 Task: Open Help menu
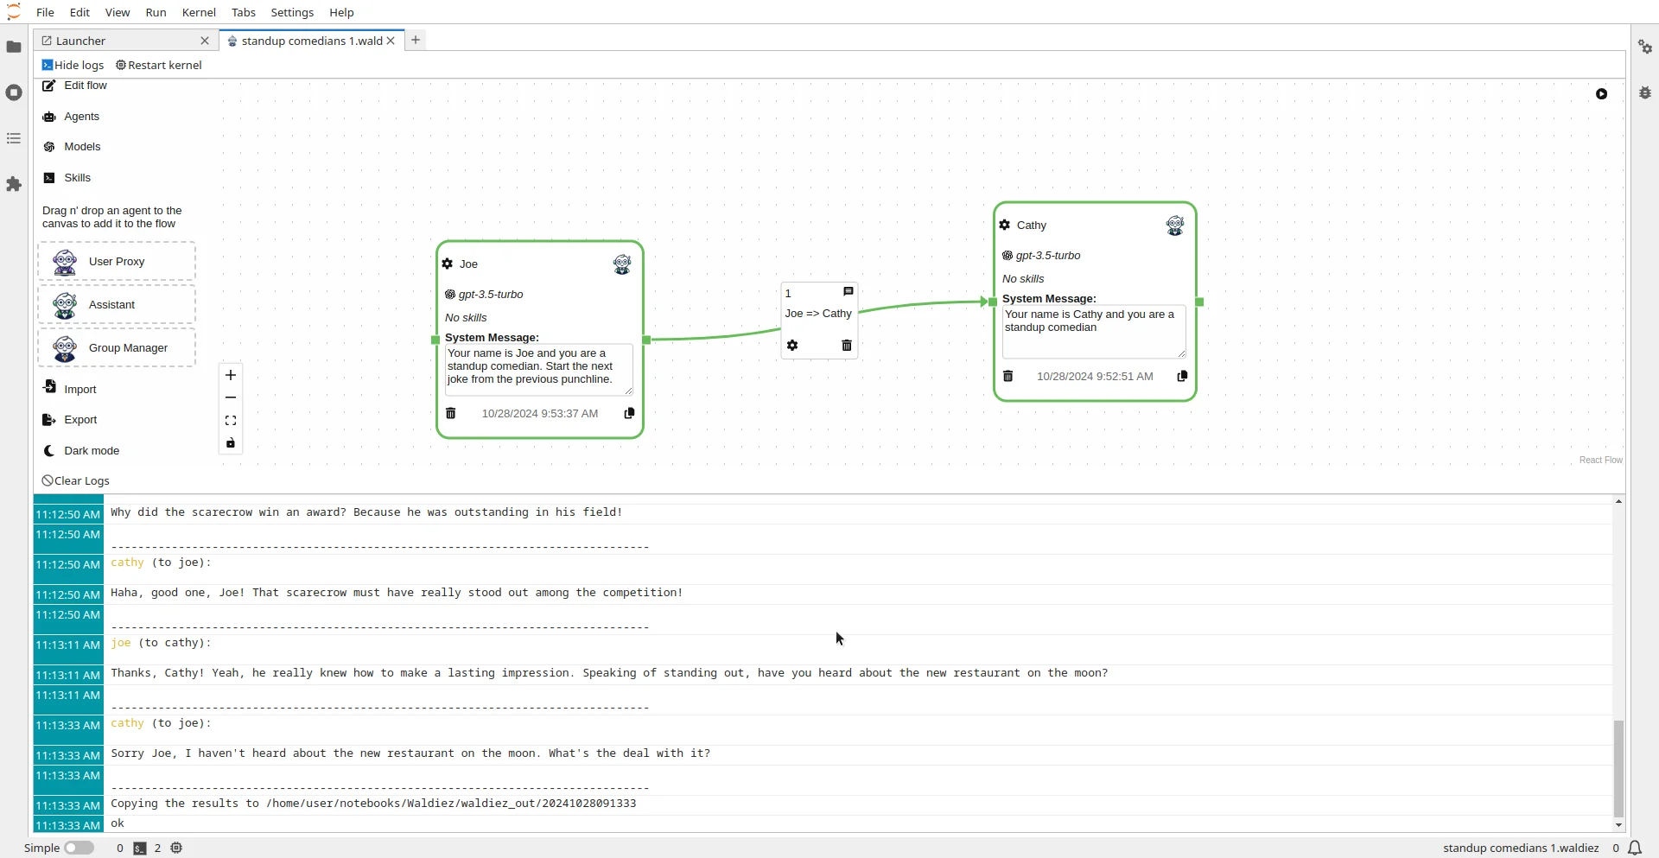pyautogui.click(x=341, y=12)
